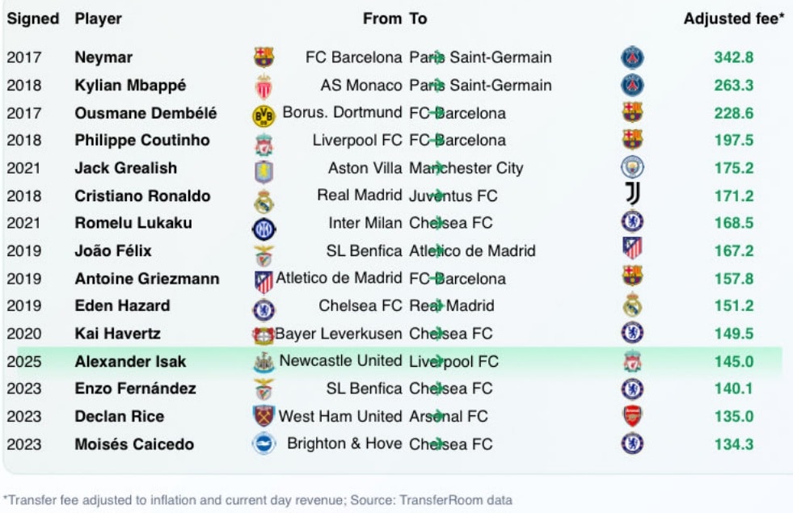Click the Bayer Leverkusen crest icon
Screen dimensions: 793x513
coord(264,334)
